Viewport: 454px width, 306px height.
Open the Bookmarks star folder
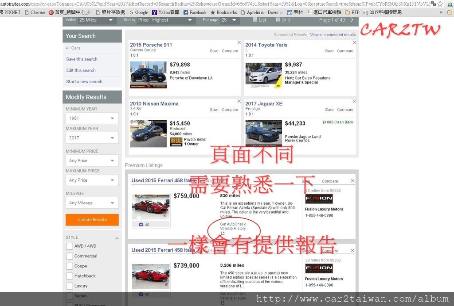pyautogui.click(x=223, y=12)
